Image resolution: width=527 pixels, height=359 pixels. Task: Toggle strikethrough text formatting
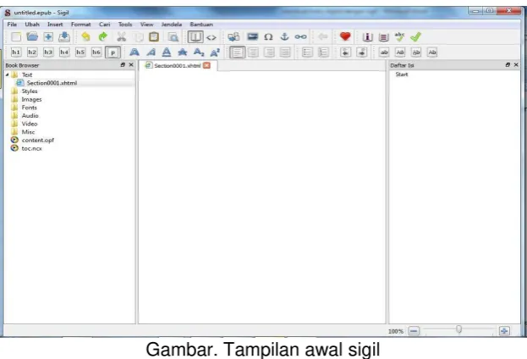(x=183, y=52)
